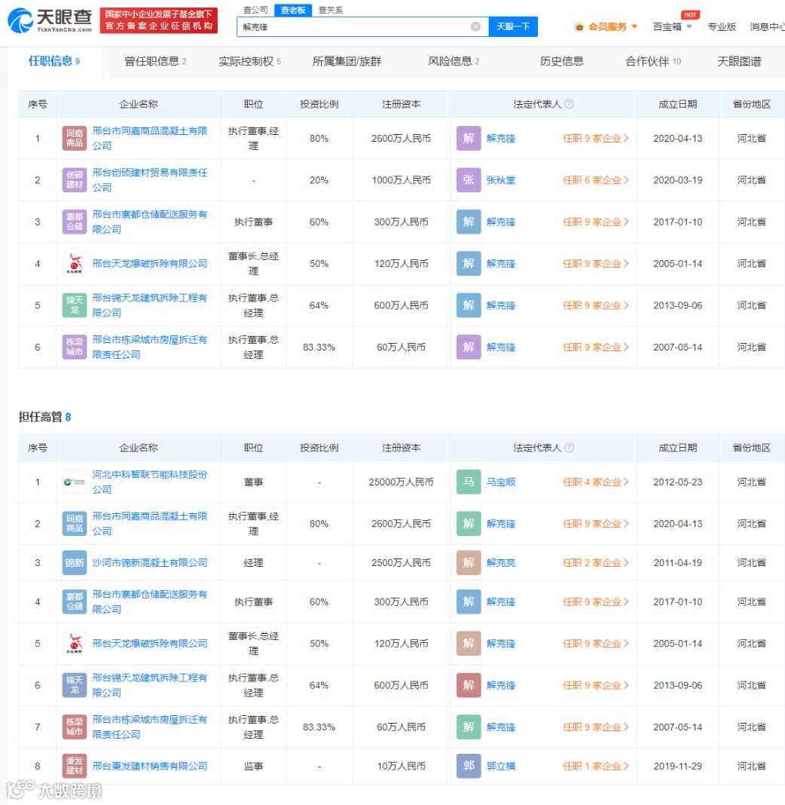The image size is (785, 805).
Task: Click the 锦新 company badge icon
Action: point(75,563)
